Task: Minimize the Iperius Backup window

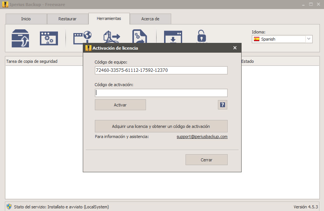Action: pos(303,5)
